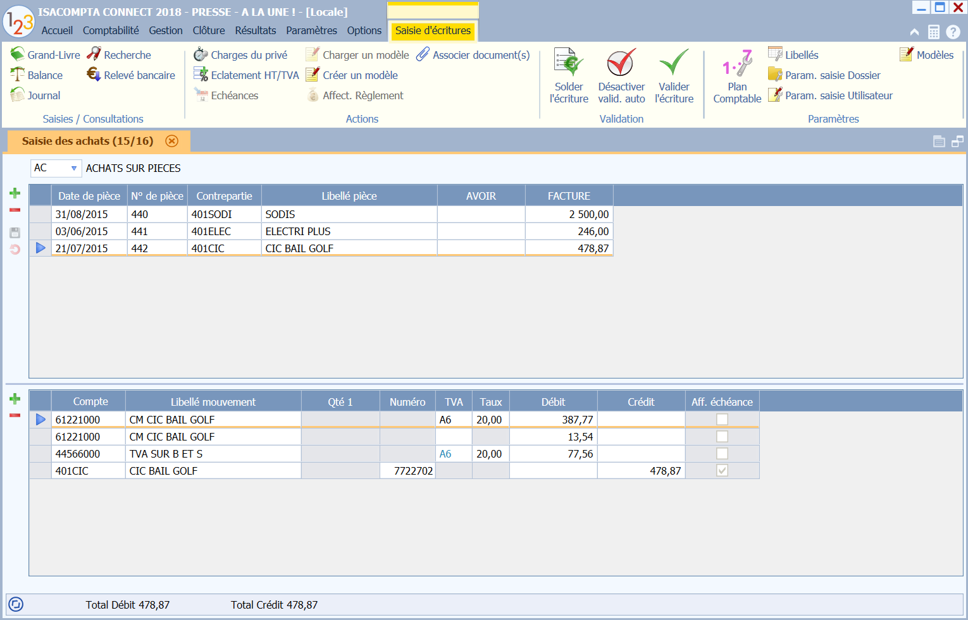Open the Comptabilité menu
Screen dimensions: 968x620
[111, 30]
